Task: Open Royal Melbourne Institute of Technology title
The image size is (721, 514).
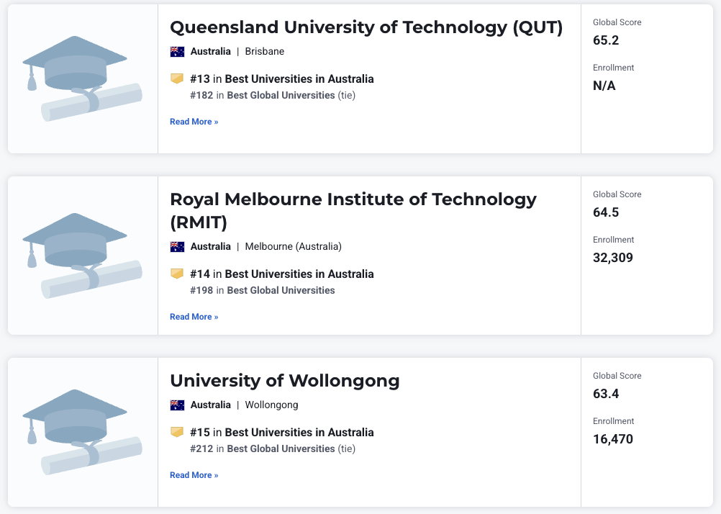Action: click(x=353, y=211)
